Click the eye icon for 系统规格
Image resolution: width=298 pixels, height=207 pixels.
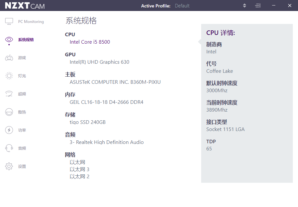pos(9,40)
